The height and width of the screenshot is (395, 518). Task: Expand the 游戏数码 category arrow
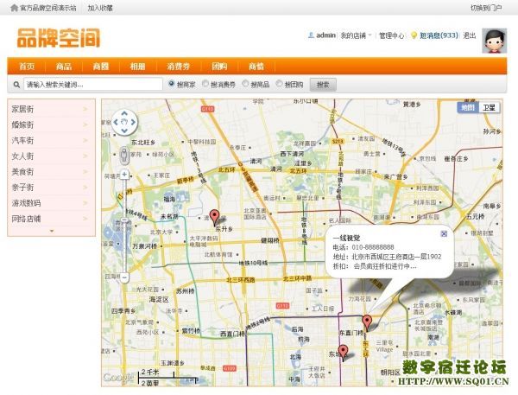[85, 203]
